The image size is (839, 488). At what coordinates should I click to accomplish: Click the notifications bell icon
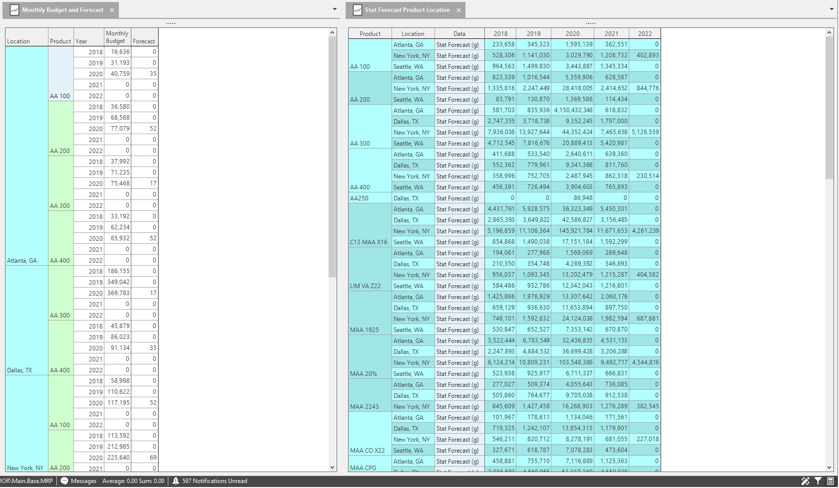coord(176,481)
